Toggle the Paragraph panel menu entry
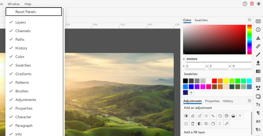The height and width of the screenshot is (136, 263). pos(34,126)
